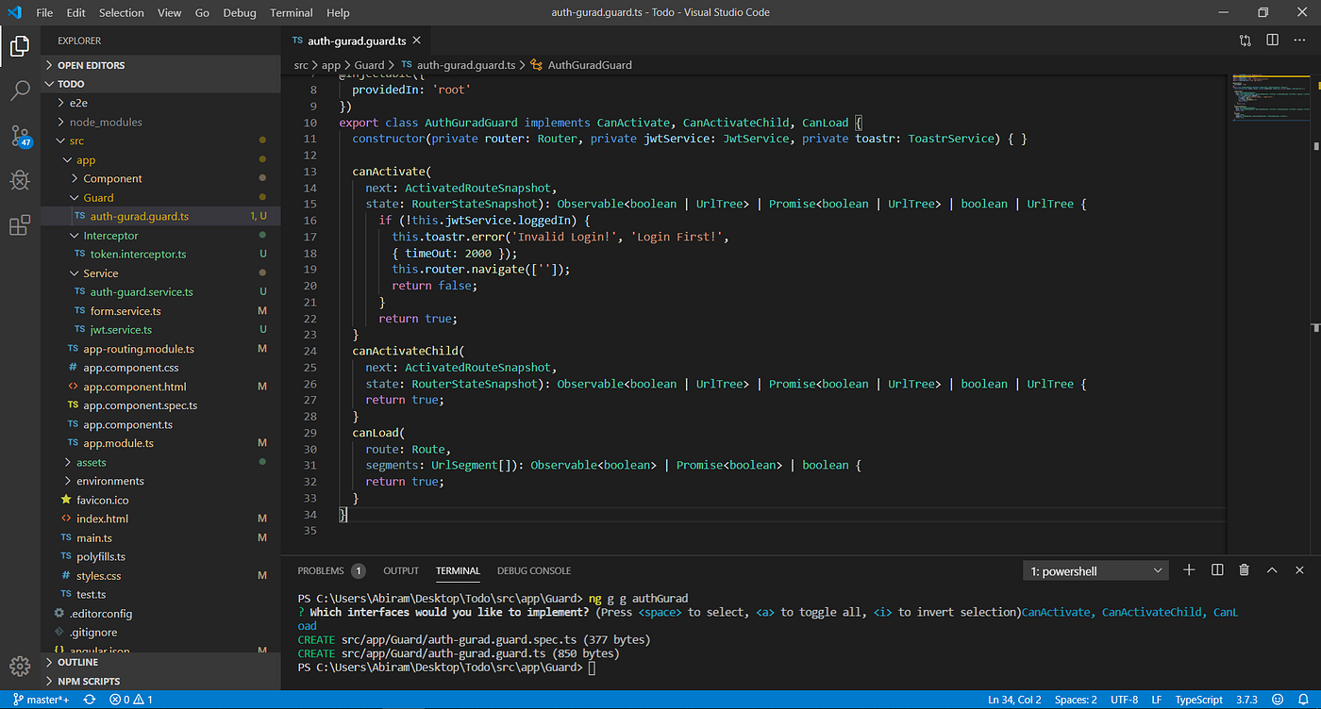Click the master branch indicator
Image resolution: width=1321 pixels, height=709 pixels.
click(x=42, y=700)
